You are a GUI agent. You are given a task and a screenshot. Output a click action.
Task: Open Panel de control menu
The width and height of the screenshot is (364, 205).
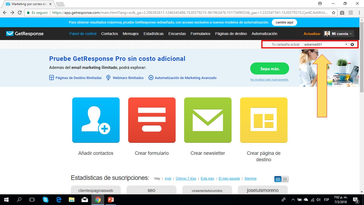[83, 34]
